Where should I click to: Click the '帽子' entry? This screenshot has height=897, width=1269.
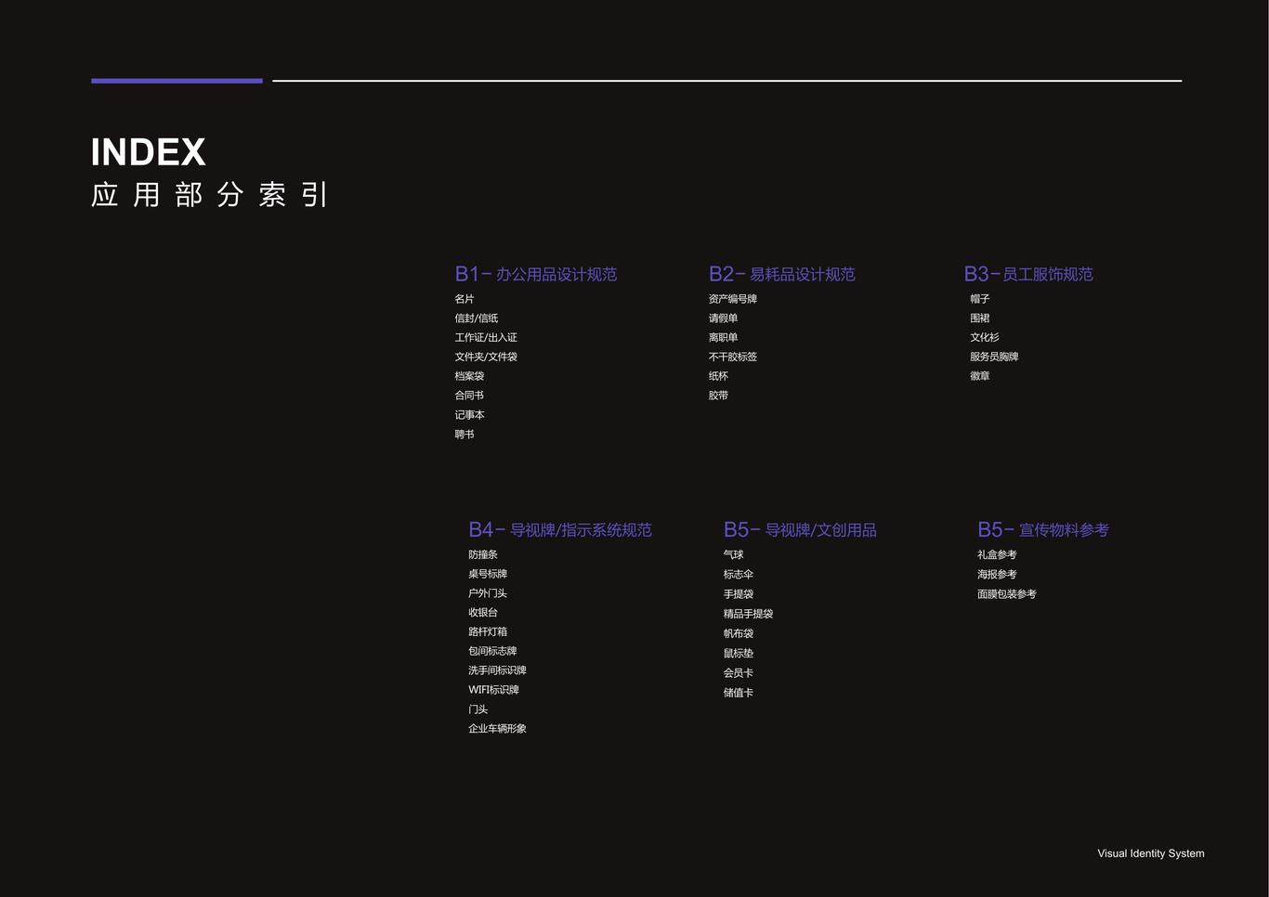(980, 299)
